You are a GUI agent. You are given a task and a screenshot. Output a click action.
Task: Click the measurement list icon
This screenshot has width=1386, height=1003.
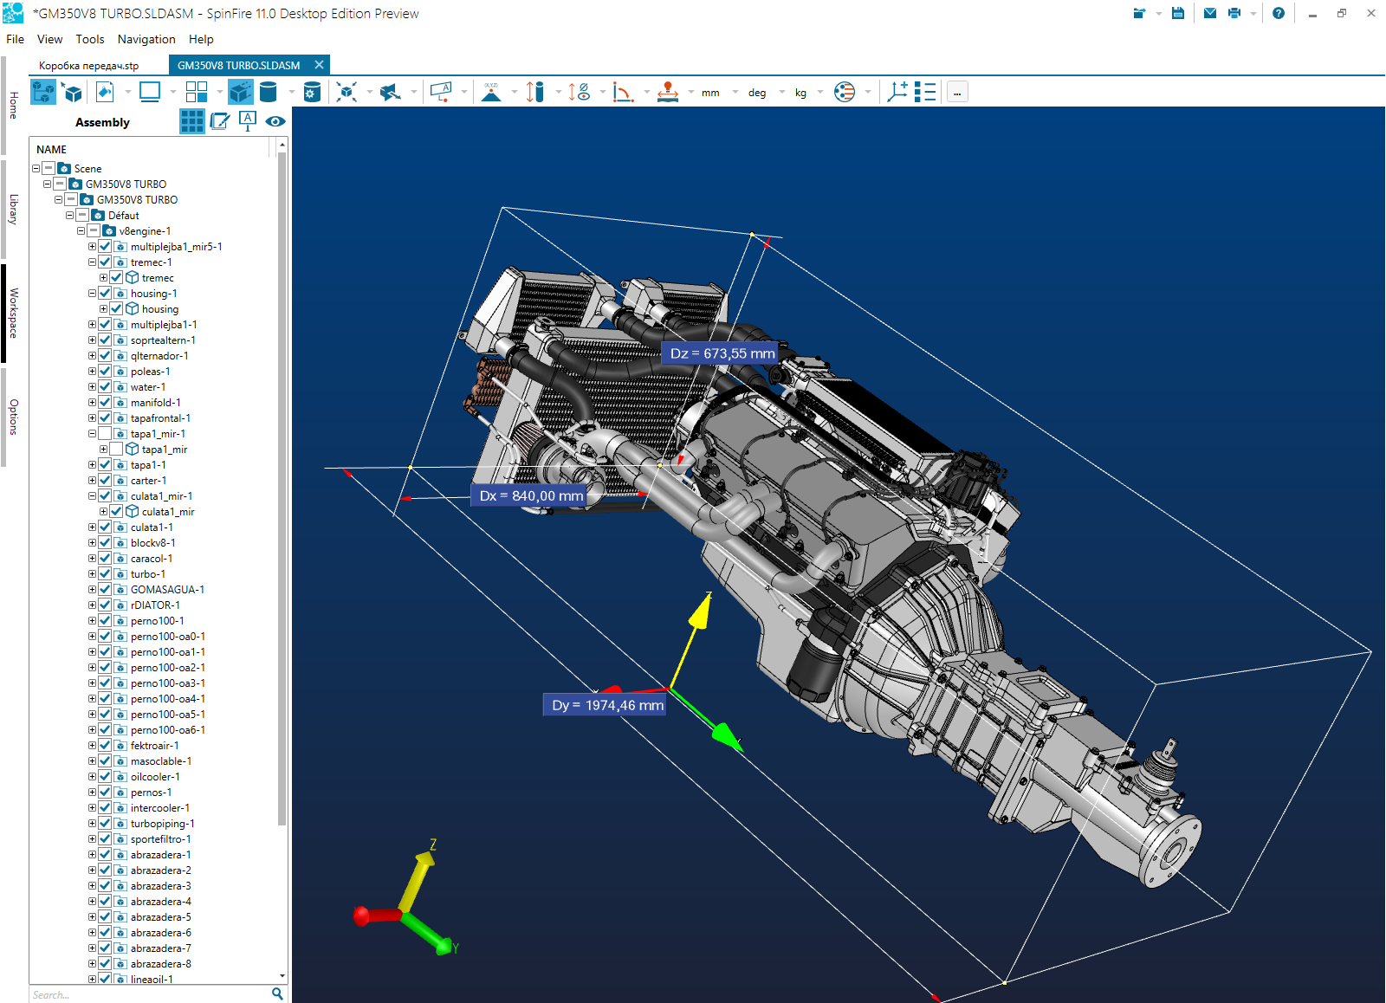925,92
